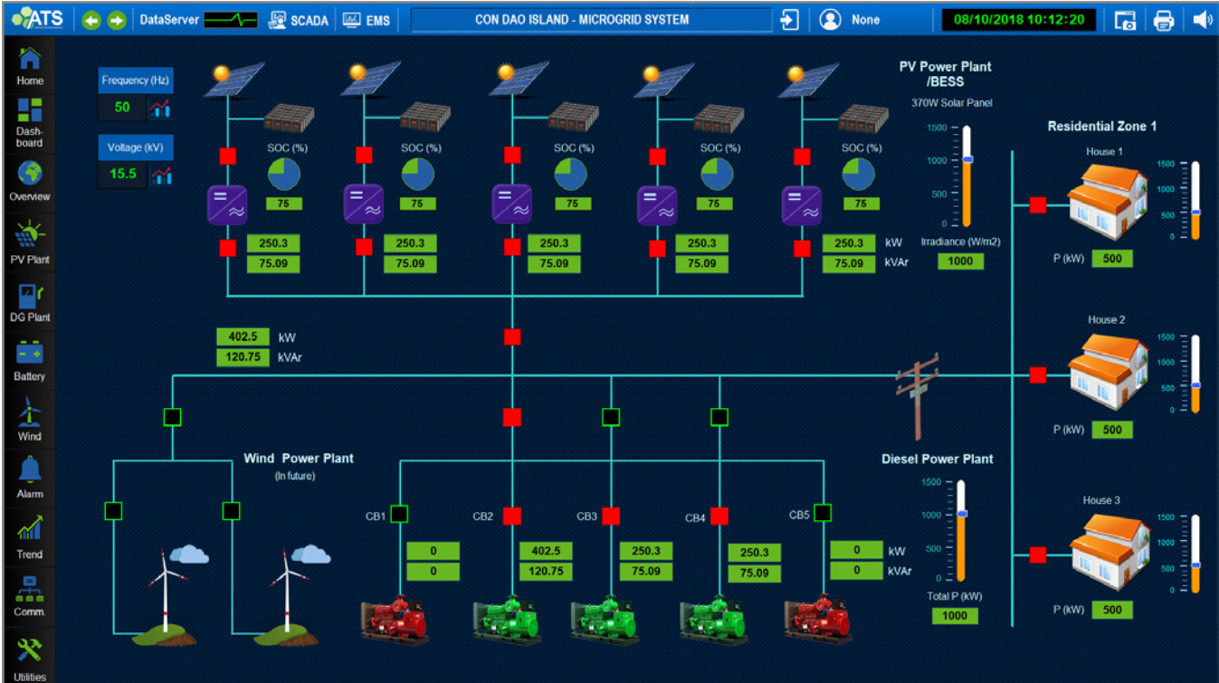Click the Voltage (kV) label button
The width and height of the screenshot is (1219, 683).
click(134, 147)
